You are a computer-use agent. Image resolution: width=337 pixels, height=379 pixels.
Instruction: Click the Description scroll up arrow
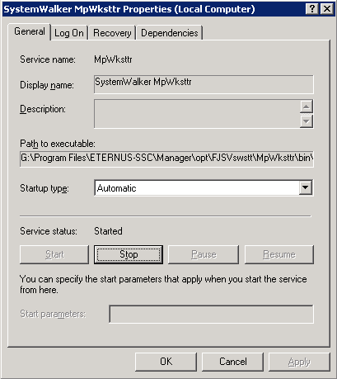pyautogui.click(x=307, y=107)
